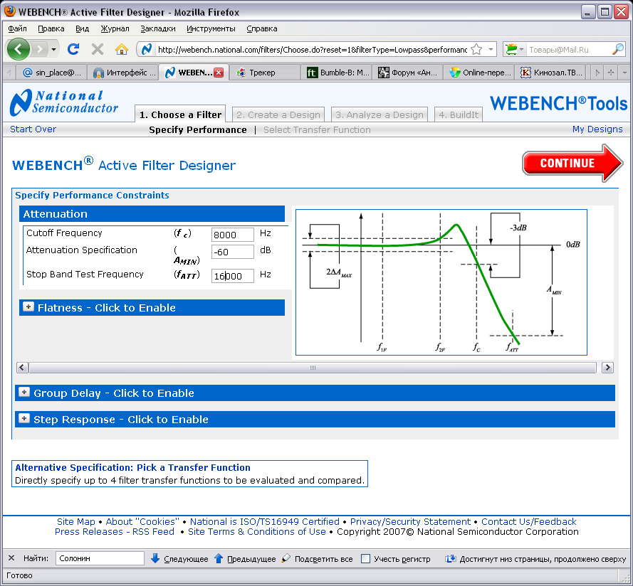Open the Файл menu
633x586 pixels.
pyautogui.click(x=17, y=28)
